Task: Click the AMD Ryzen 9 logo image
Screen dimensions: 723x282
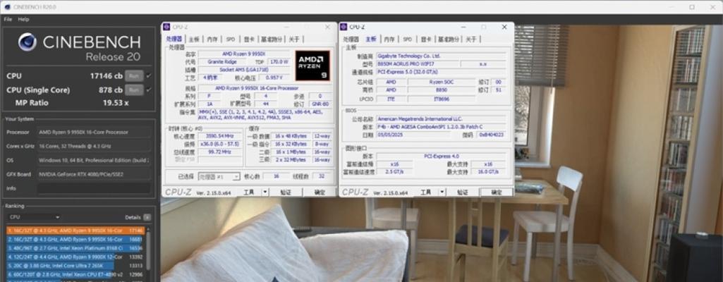Action: 312,66
